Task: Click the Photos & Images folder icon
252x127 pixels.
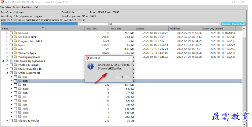Action: click(16, 65)
